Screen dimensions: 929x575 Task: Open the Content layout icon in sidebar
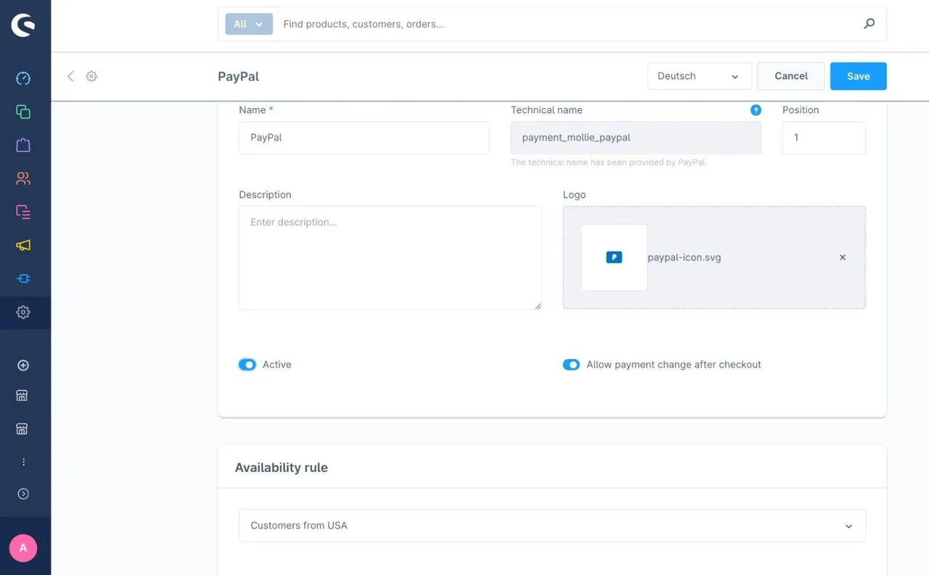click(23, 212)
